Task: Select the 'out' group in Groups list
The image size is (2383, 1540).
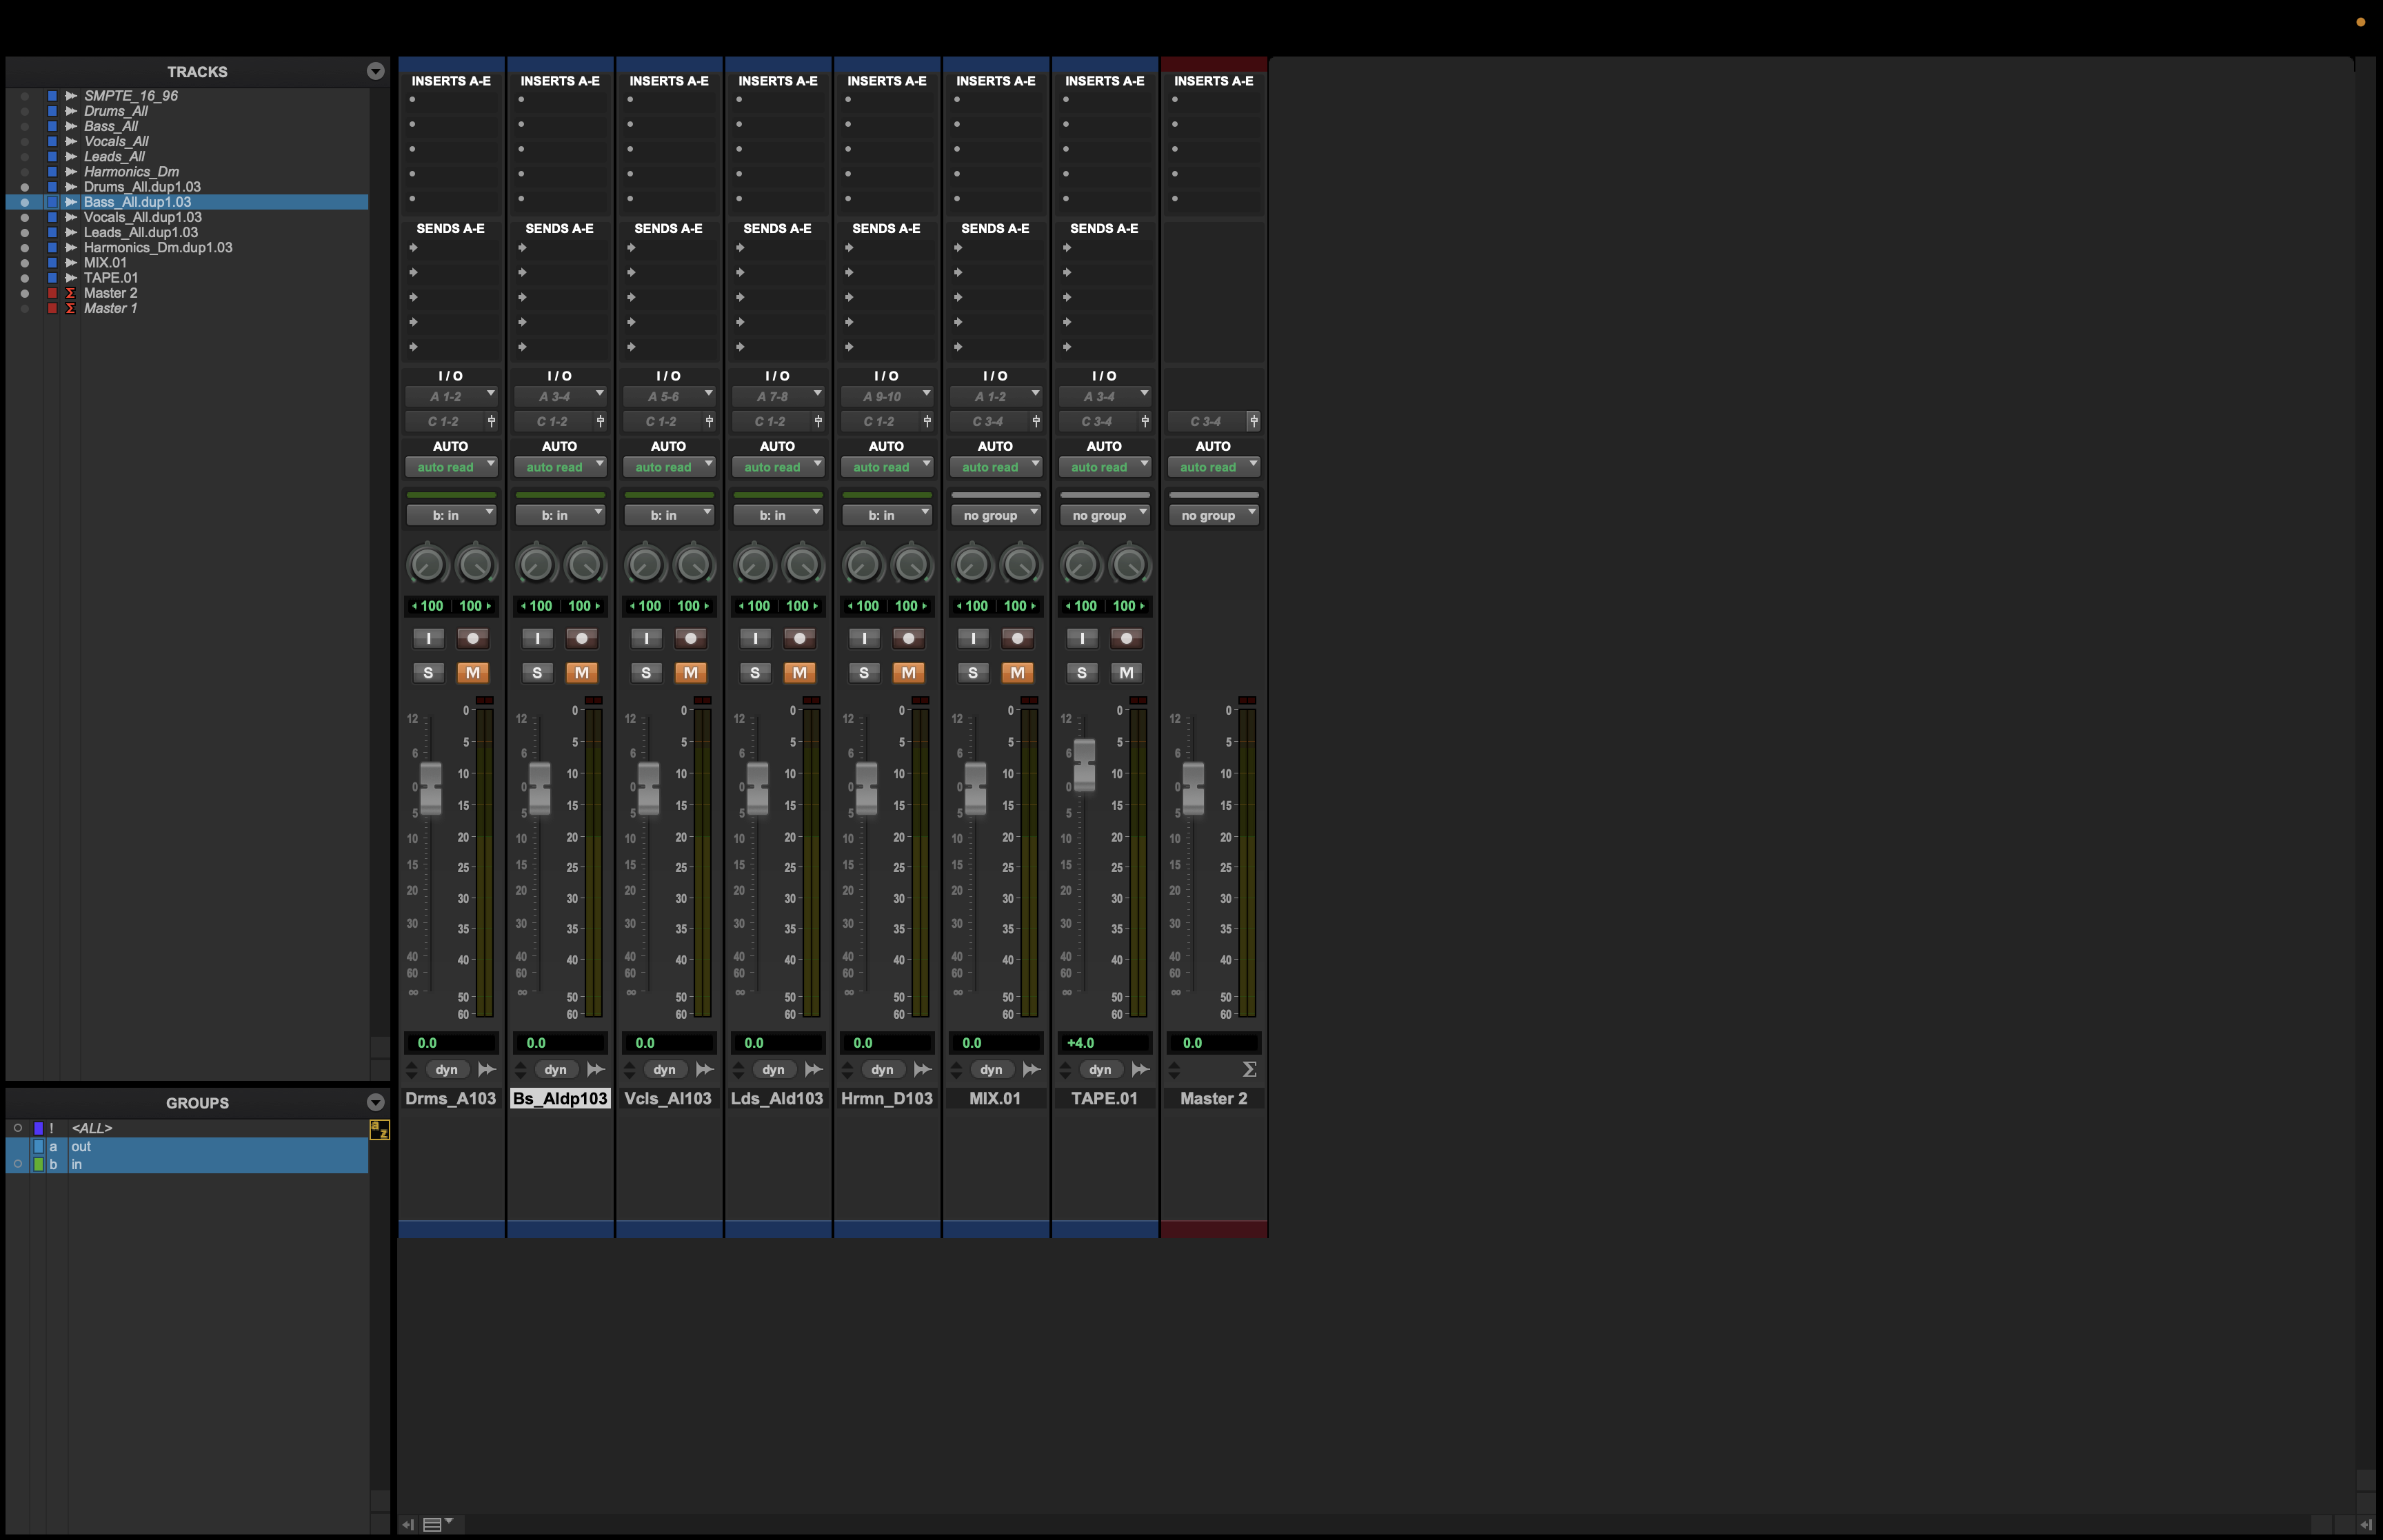Action: click(x=81, y=1146)
